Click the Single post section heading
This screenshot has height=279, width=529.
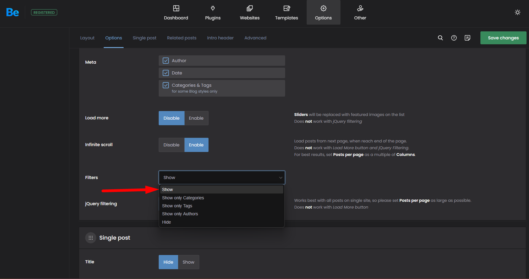click(x=115, y=238)
